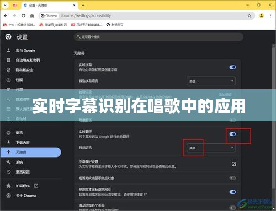Click the 无障碍 section heading text
The width and height of the screenshot is (276, 211).
click(x=79, y=53)
